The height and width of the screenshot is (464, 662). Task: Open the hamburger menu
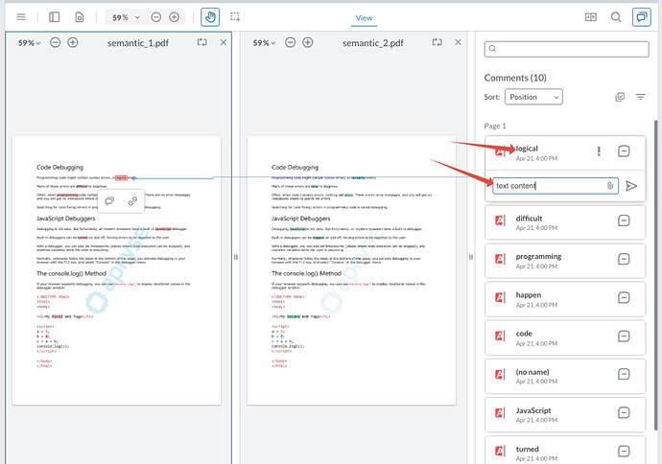(21, 17)
